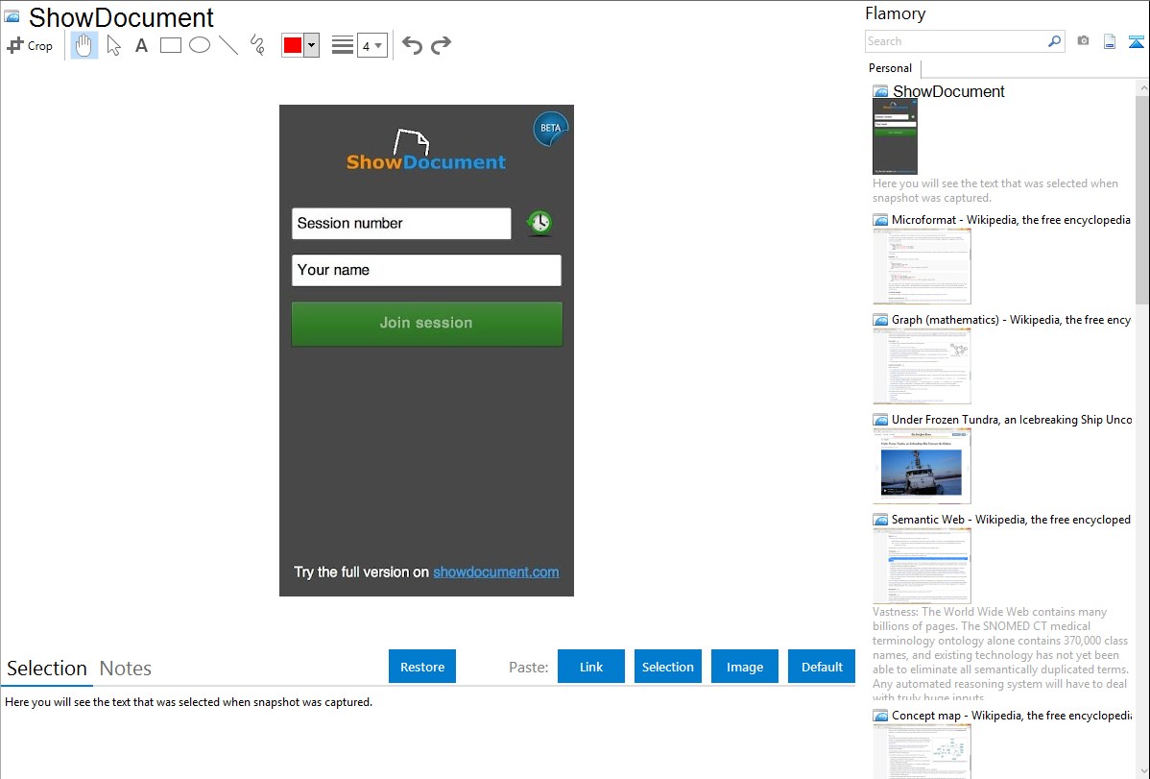The image size is (1150, 779).
Task: Click the scroll up arrow of list
Action: (1142, 87)
